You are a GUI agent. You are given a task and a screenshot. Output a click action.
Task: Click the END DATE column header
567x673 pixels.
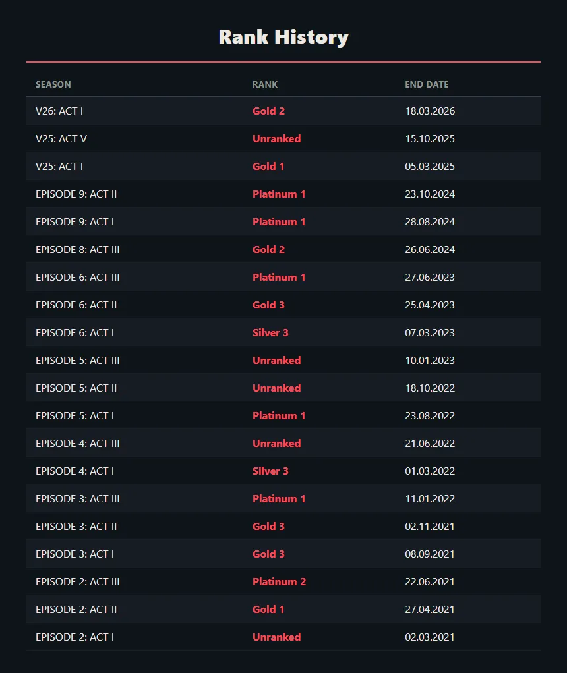point(427,84)
